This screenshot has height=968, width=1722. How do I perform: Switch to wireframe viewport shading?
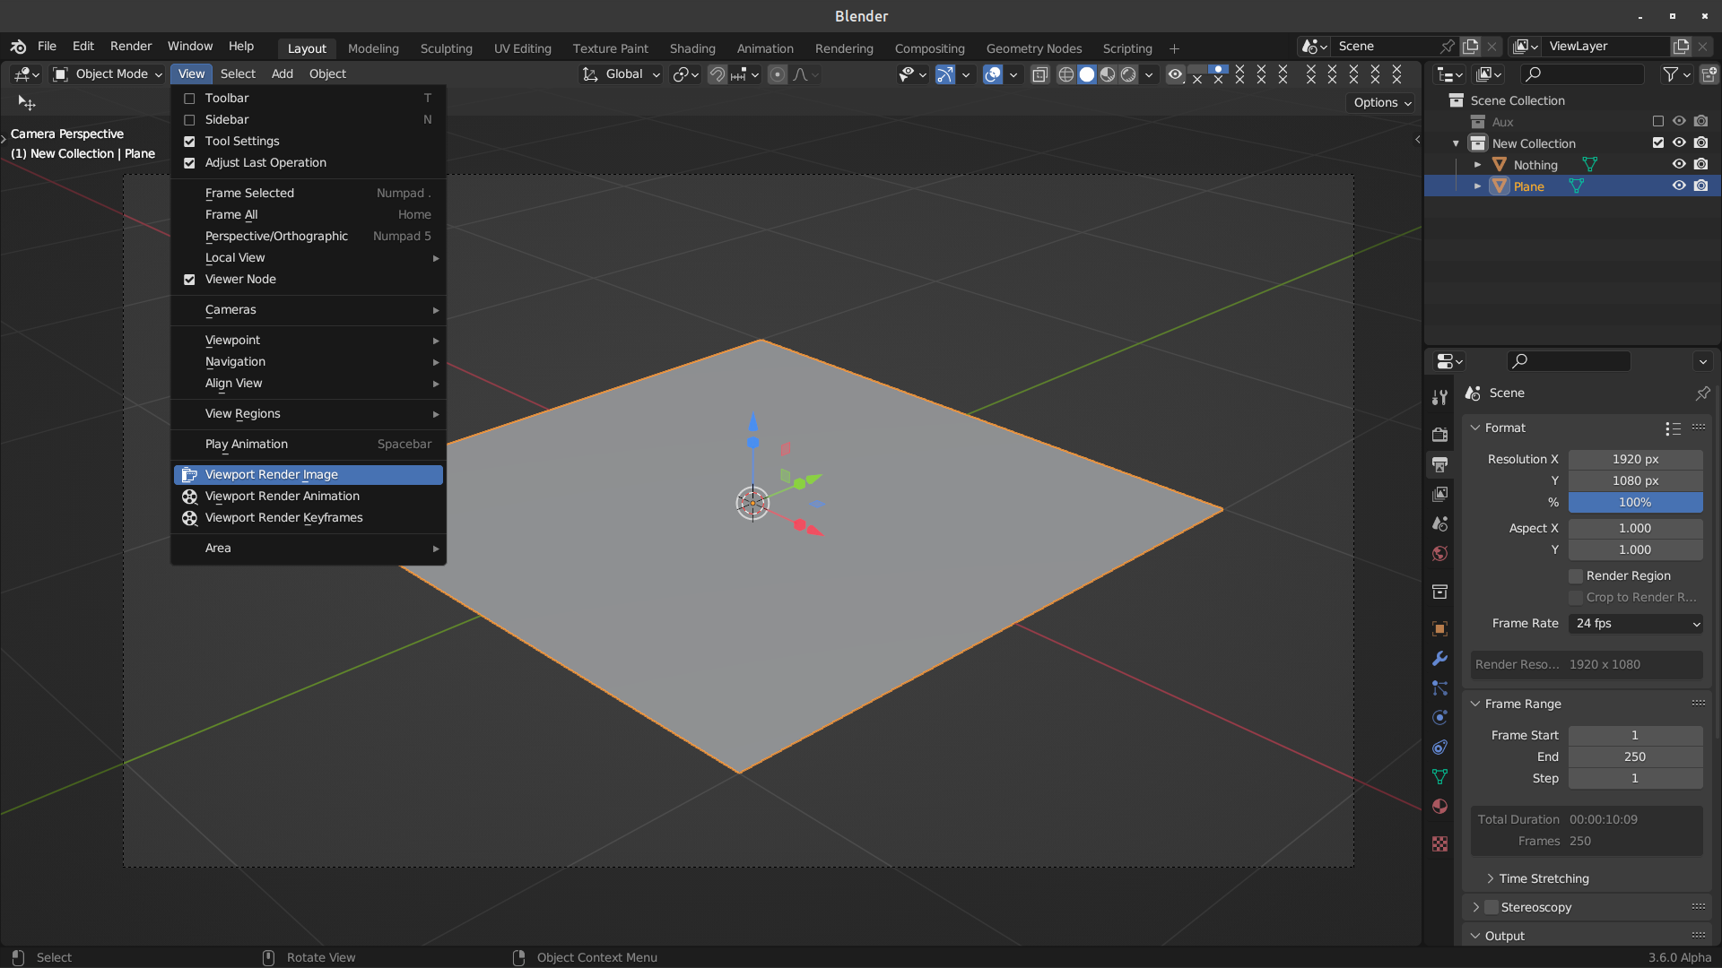coord(1065,74)
